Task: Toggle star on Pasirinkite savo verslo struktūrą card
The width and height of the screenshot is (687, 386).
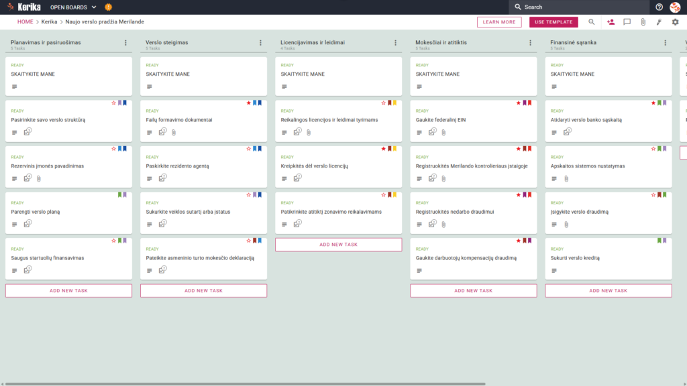Action: pos(113,103)
